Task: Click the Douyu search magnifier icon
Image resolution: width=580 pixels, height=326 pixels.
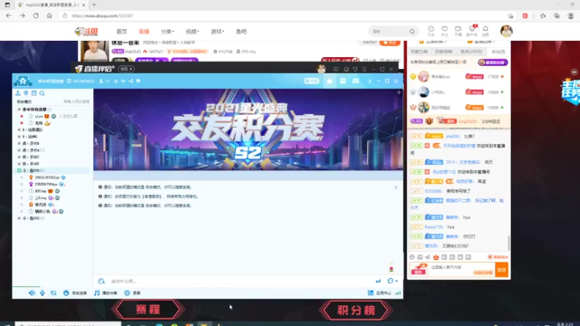Action: [411, 32]
